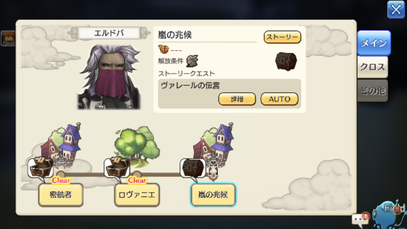
Task: Open treasure chest above 密航者 node
Action: 41,167
